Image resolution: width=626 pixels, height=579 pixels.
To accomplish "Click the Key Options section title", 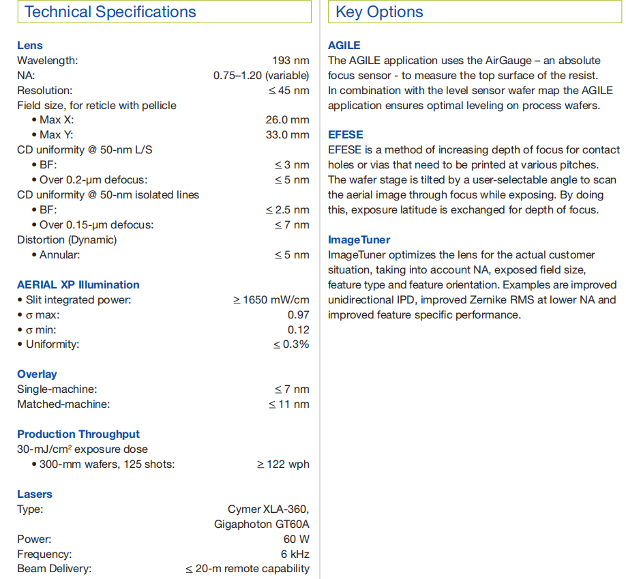I will pyautogui.click(x=379, y=12).
